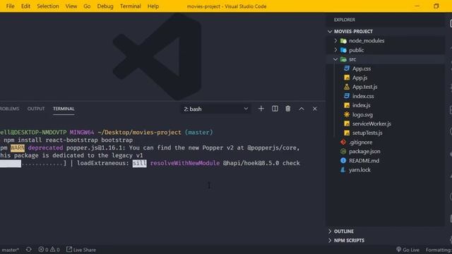Open the File menu
This screenshot has width=452, height=254.
[x=11, y=6]
